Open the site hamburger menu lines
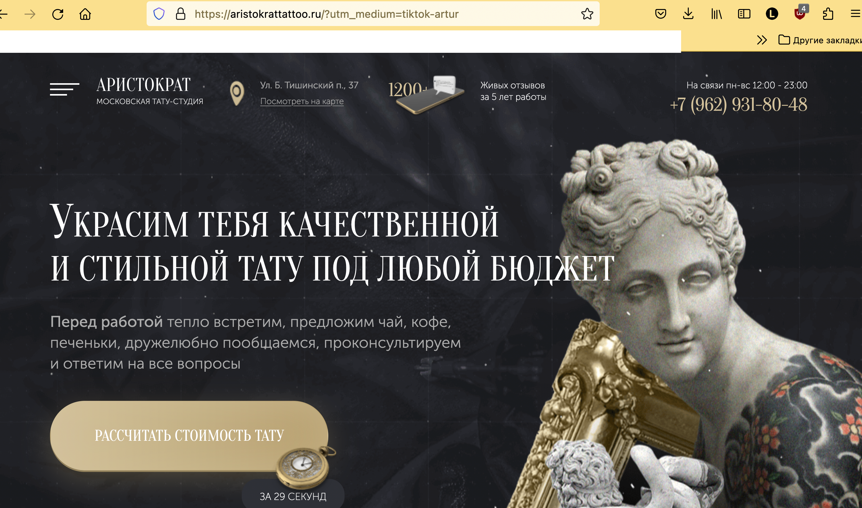The width and height of the screenshot is (862, 508). click(64, 89)
